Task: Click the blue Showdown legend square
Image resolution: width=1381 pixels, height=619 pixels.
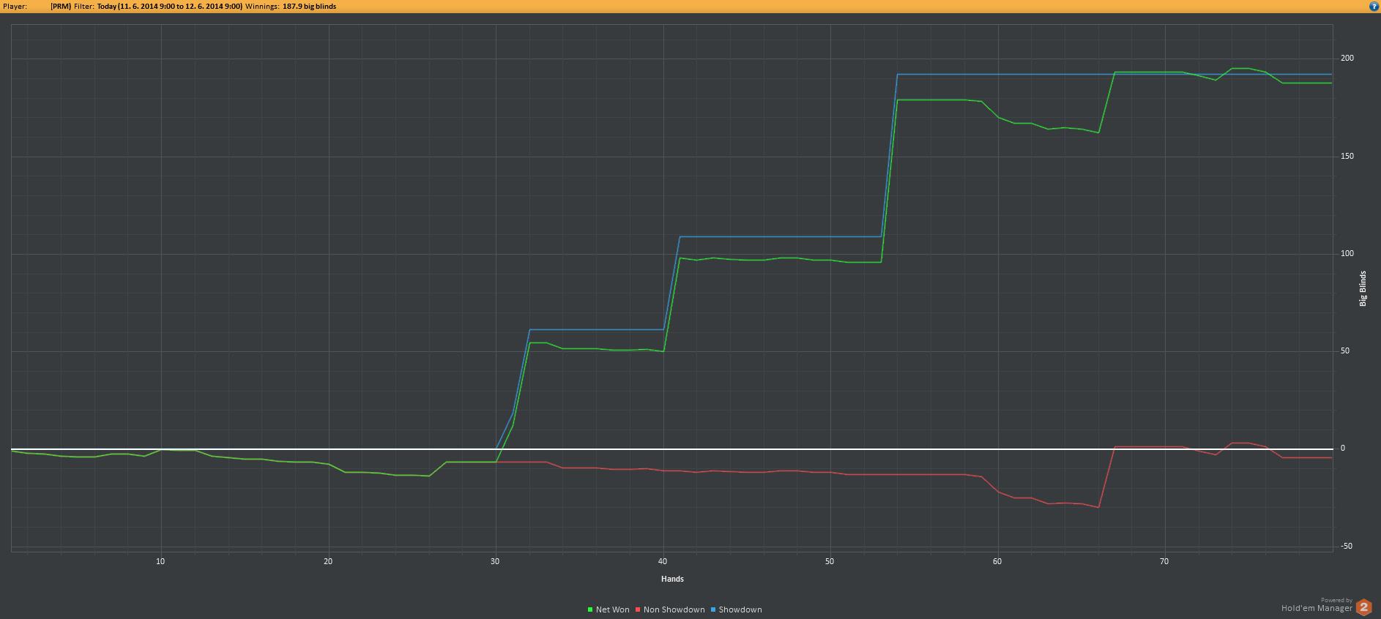Action: pos(713,609)
